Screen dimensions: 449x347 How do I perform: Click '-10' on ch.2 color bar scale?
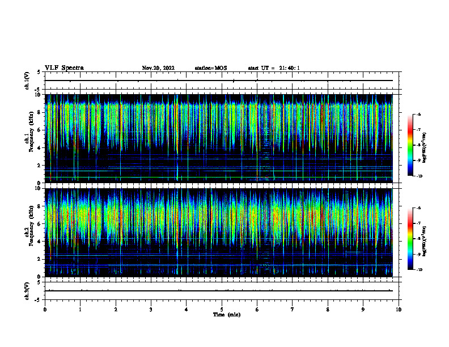pos(419,270)
